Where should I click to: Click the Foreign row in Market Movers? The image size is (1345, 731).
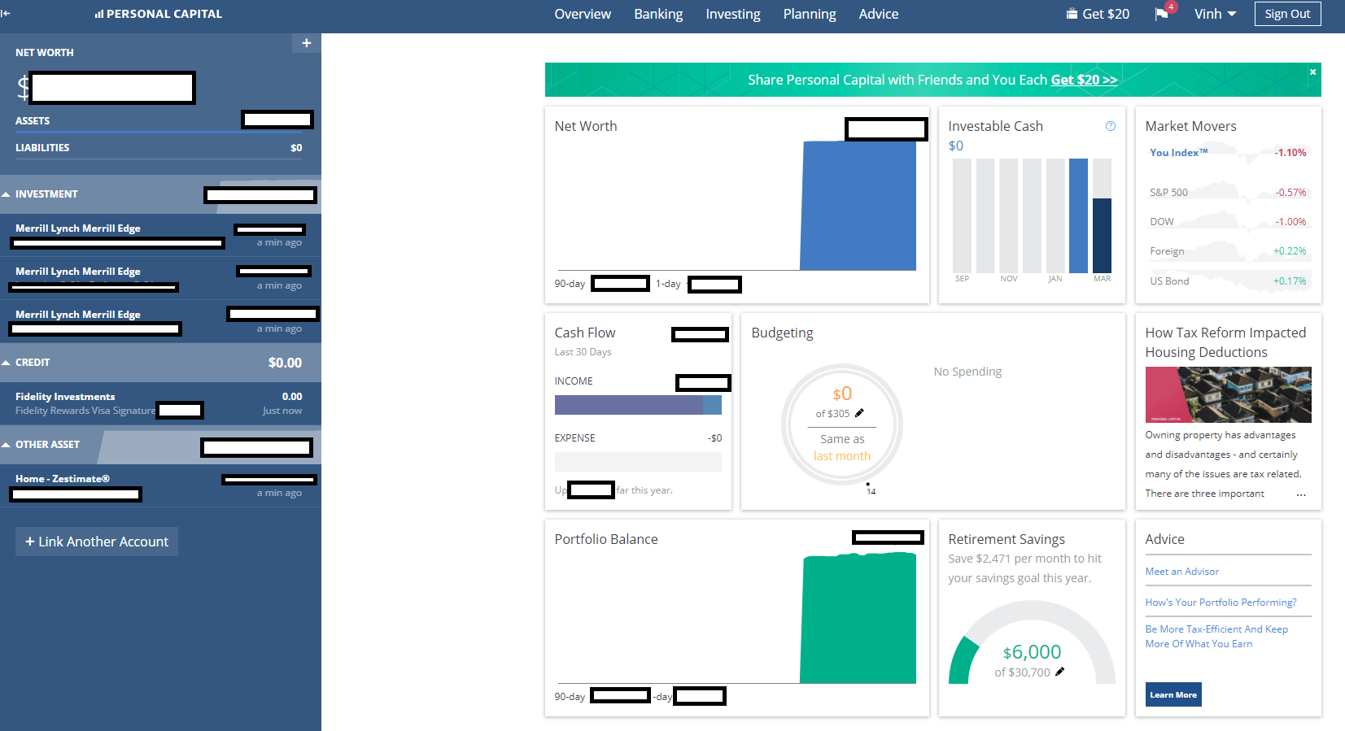click(x=1228, y=251)
